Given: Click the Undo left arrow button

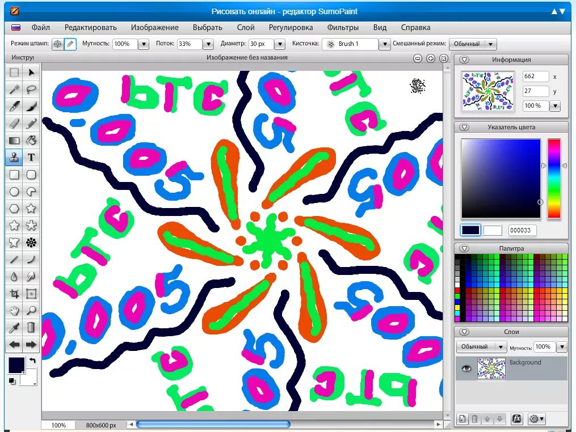Looking at the screenshot, I should [14, 345].
